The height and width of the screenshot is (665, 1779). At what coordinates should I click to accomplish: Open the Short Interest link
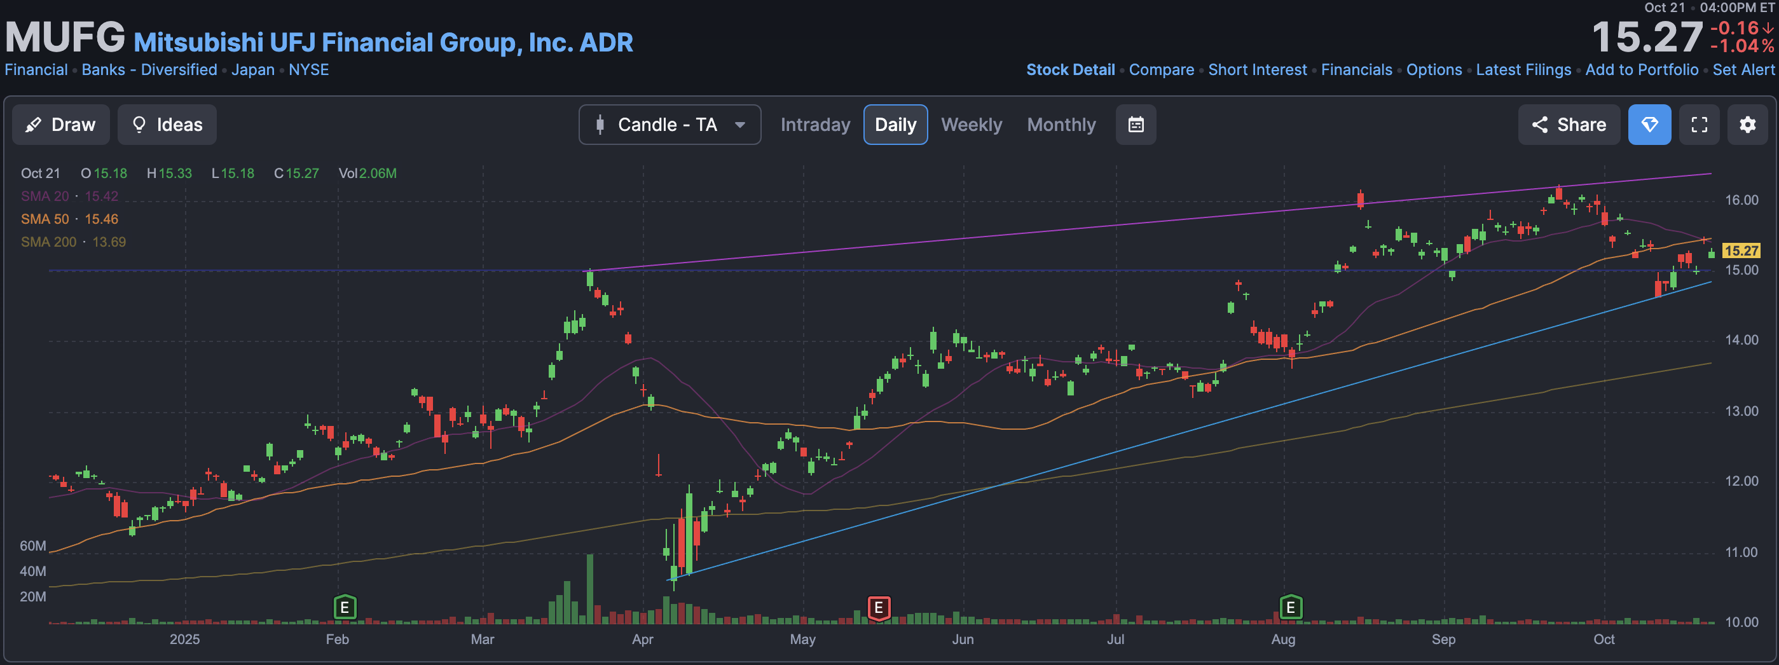[x=1258, y=70]
